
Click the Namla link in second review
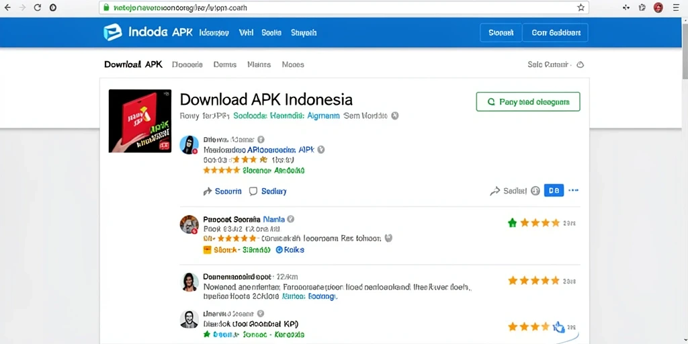tap(273, 219)
